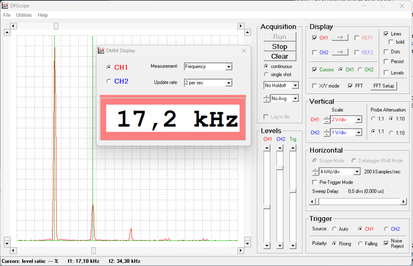Screen dimensions: 413x266
Task: Click the DPScope app icon in title bar
Action: click(5, 6)
